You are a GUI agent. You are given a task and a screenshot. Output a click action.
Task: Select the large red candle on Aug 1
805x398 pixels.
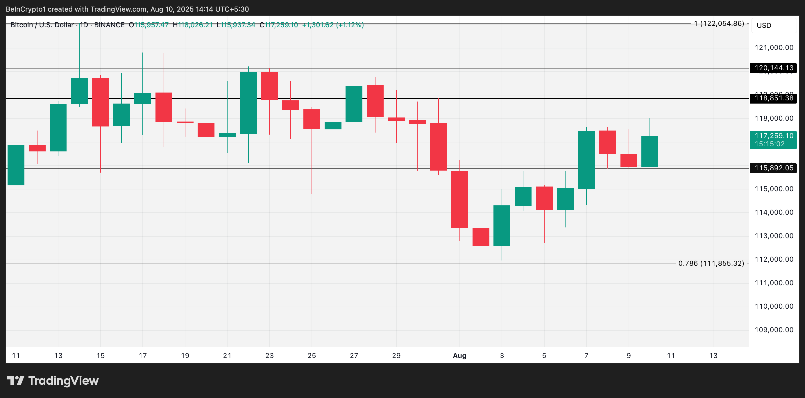coord(459,199)
